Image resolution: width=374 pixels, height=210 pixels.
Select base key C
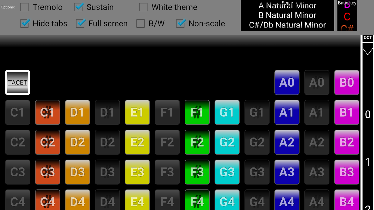pyautogui.click(x=347, y=17)
